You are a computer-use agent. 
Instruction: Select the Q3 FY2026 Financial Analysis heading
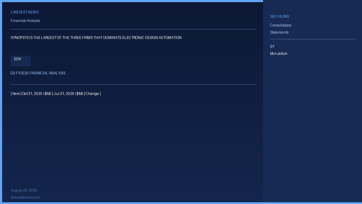[38, 73]
